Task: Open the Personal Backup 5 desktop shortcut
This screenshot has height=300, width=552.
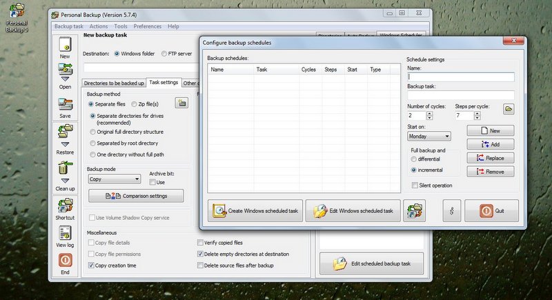Action: (17, 17)
